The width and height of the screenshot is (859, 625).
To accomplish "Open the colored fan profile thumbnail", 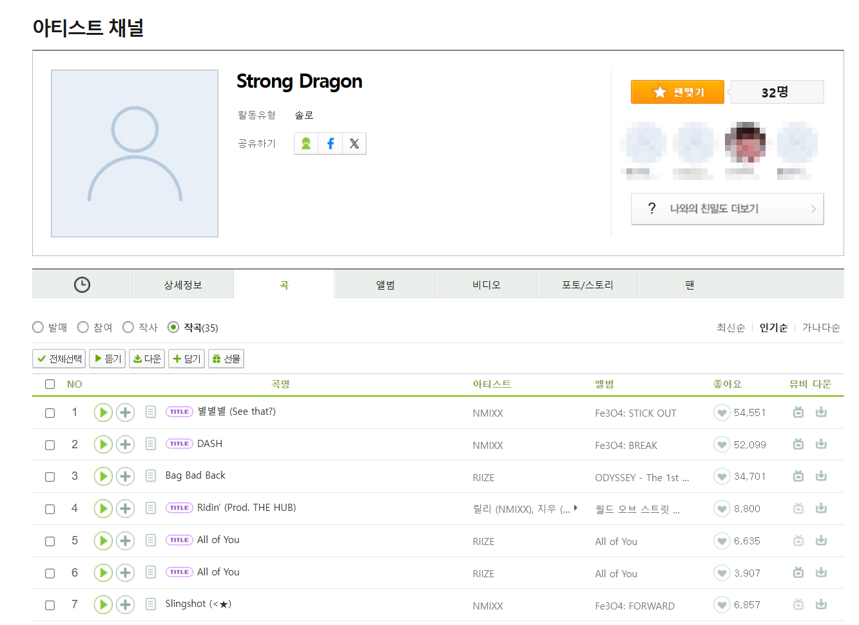I will (x=745, y=143).
